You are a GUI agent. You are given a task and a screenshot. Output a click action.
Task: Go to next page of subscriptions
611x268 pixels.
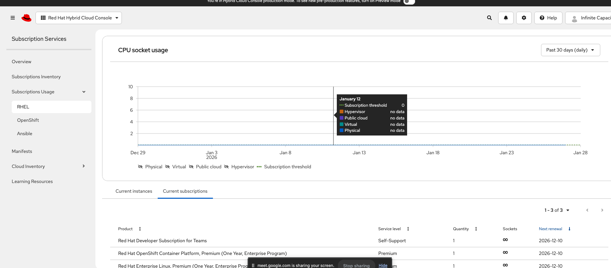(602, 210)
